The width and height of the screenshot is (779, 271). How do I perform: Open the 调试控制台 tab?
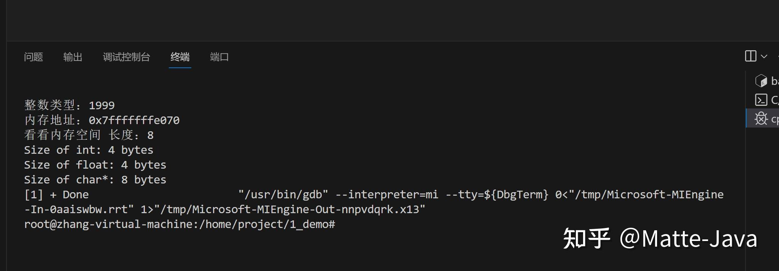(127, 57)
